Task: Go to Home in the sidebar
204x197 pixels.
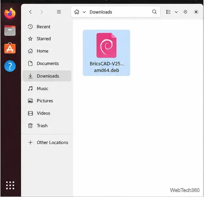Action: tap(47, 51)
